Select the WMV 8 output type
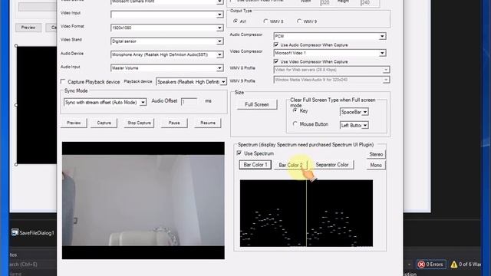491x276 pixels. tap(265, 21)
